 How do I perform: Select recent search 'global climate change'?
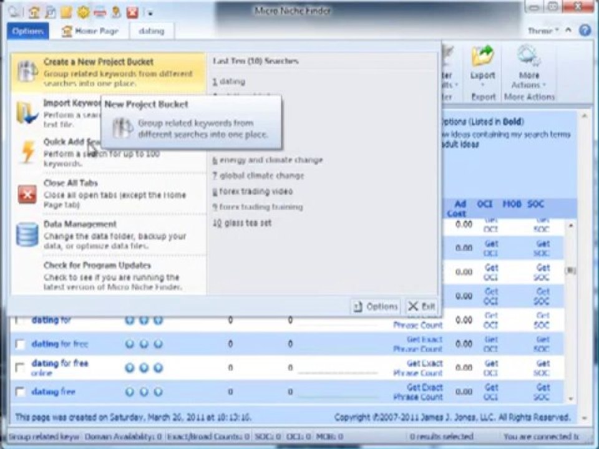258,176
